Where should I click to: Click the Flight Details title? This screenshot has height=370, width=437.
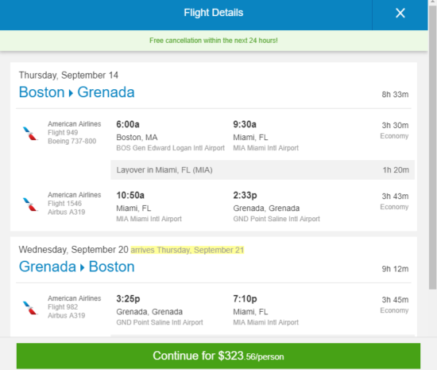[x=214, y=13]
